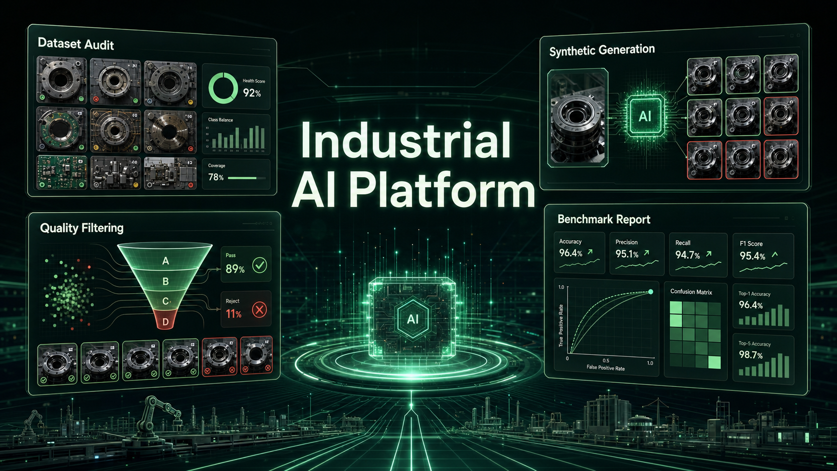
Task: Open the center thumbnail of the Synthetic Generation output grid
Action: pyautogui.click(x=743, y=117)
